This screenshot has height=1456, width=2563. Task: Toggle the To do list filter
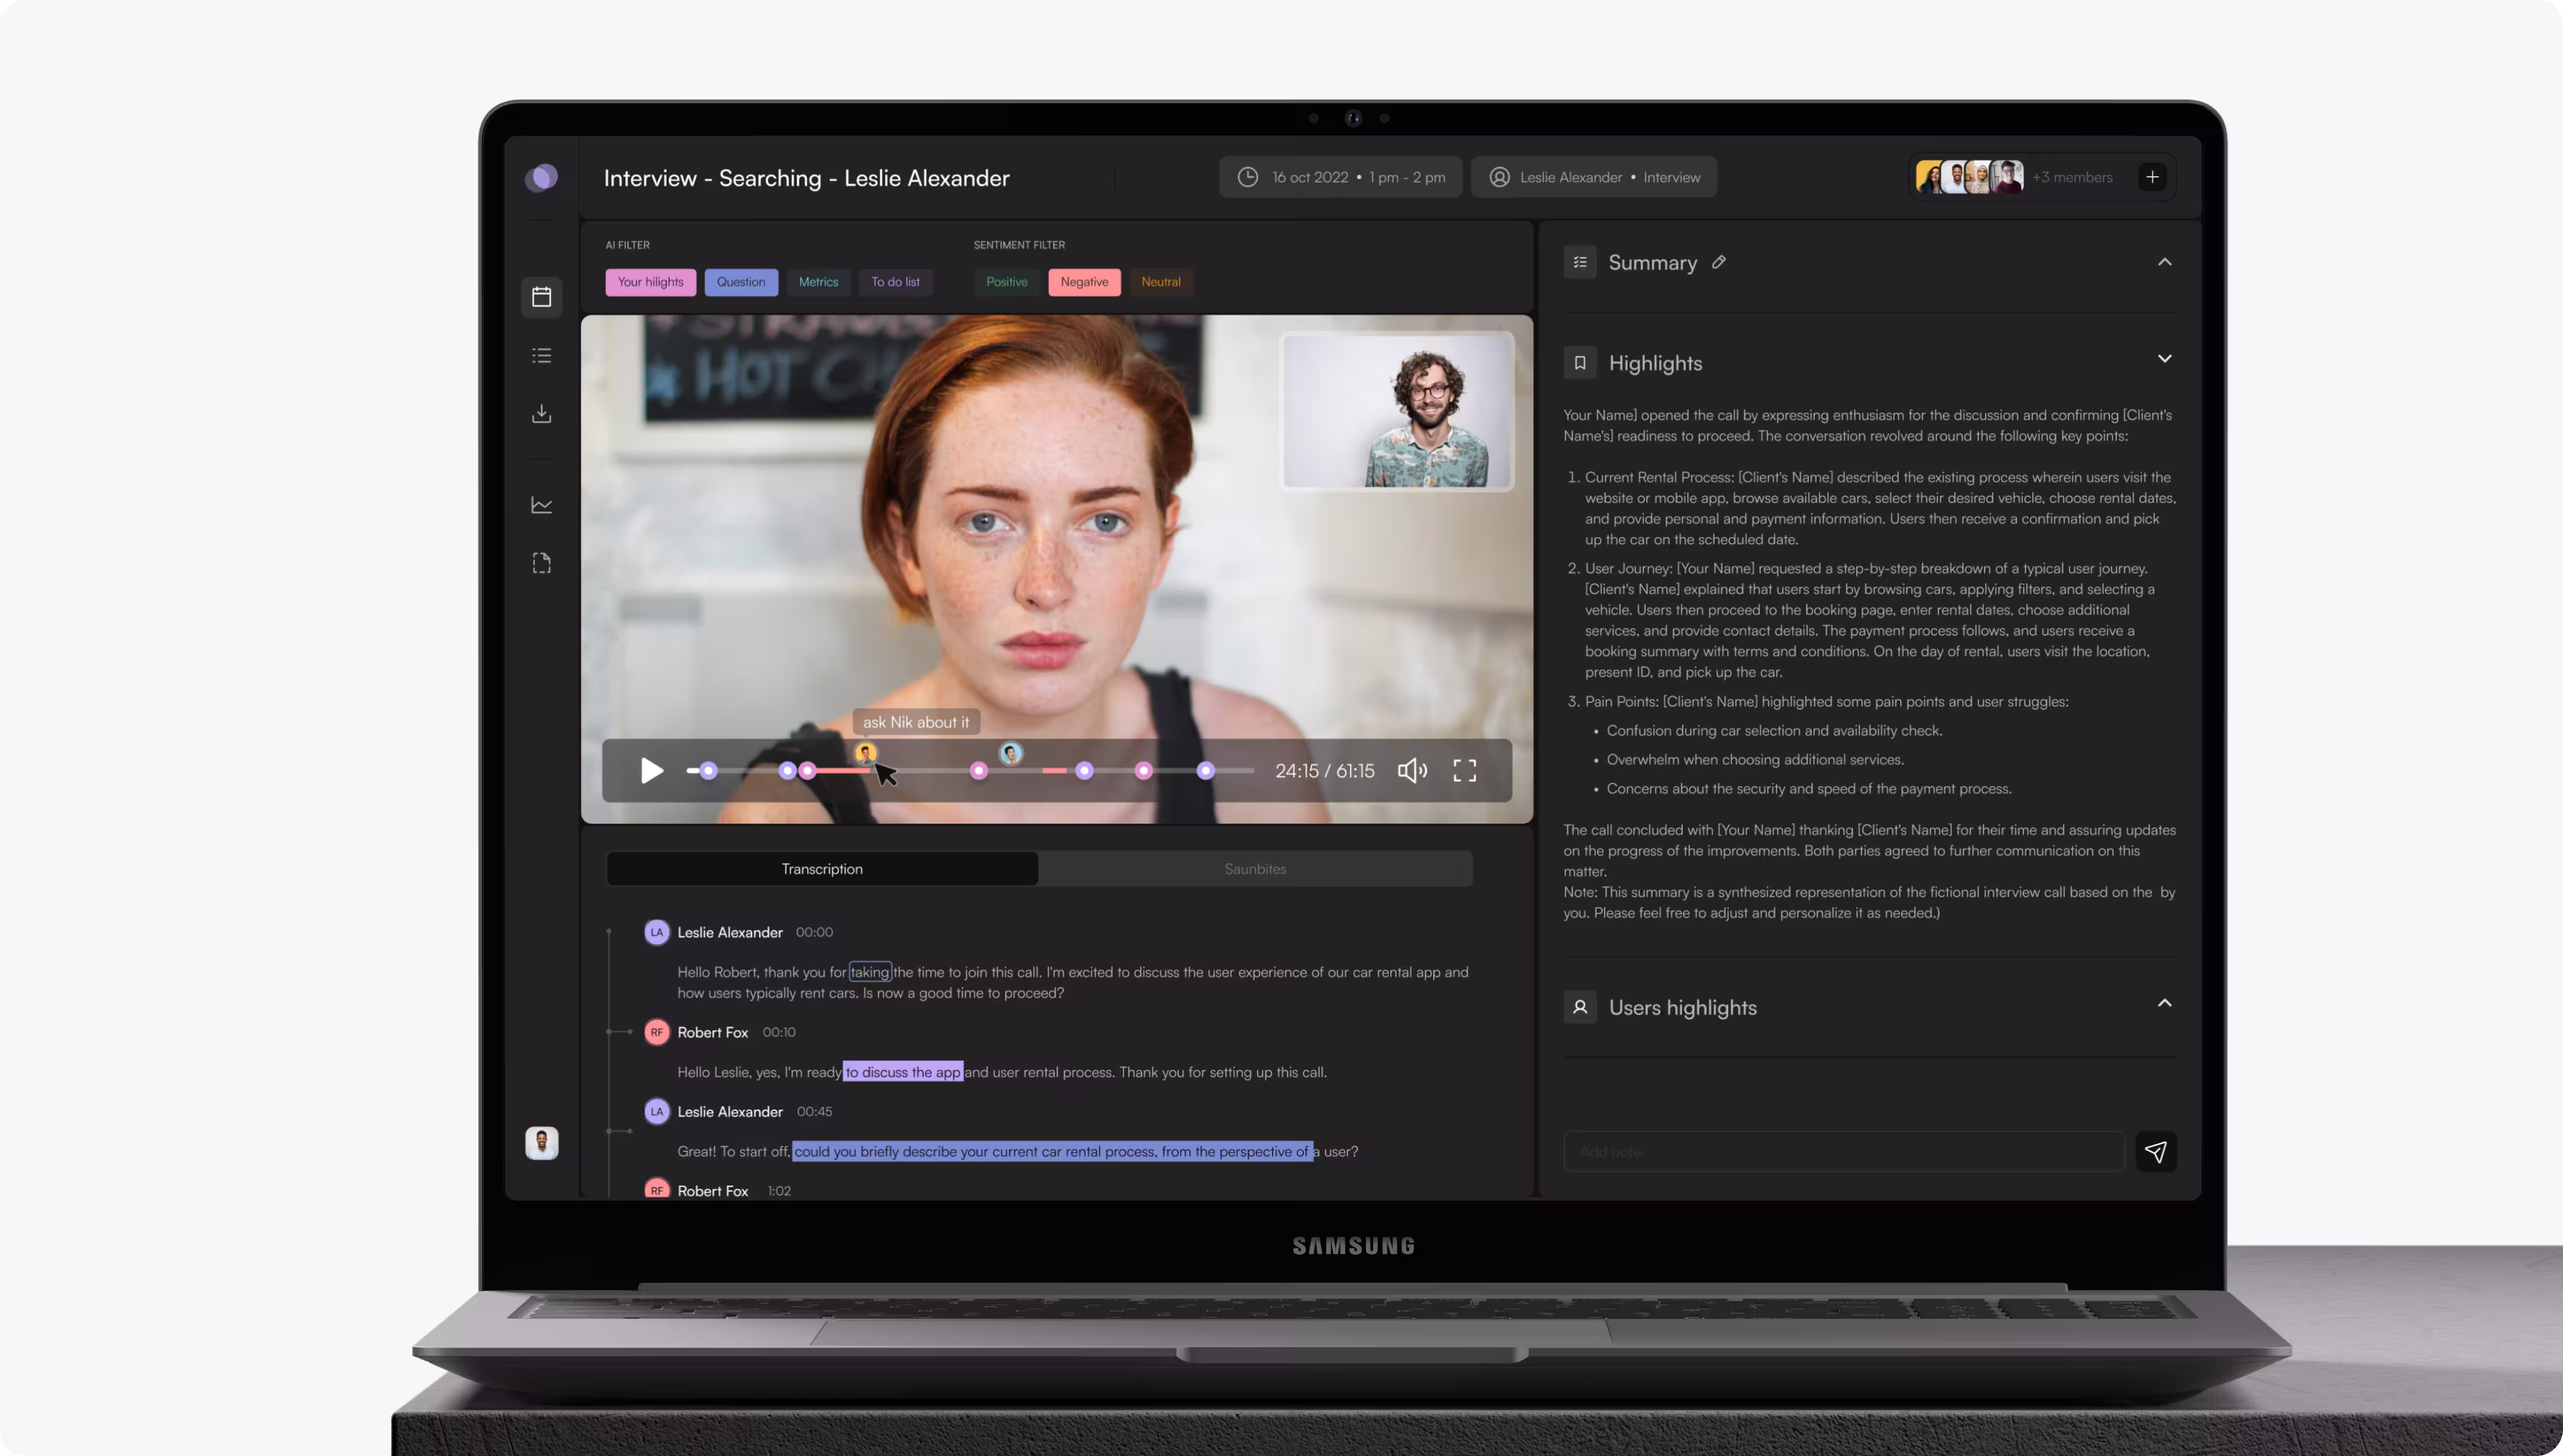895,282
